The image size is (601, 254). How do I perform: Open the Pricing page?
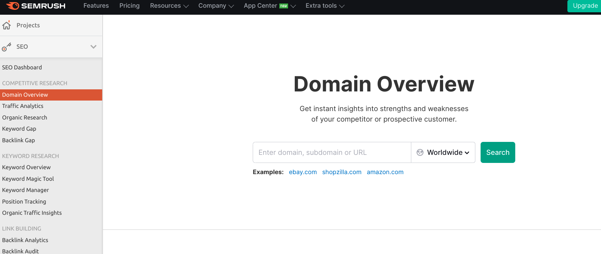[130, 6]
